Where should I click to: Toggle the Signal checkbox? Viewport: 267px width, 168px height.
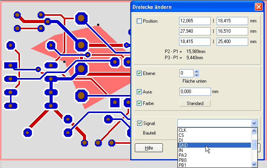[139, 123]
